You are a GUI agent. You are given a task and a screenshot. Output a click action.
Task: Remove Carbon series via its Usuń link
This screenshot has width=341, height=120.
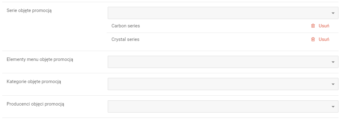pos(324,26)
